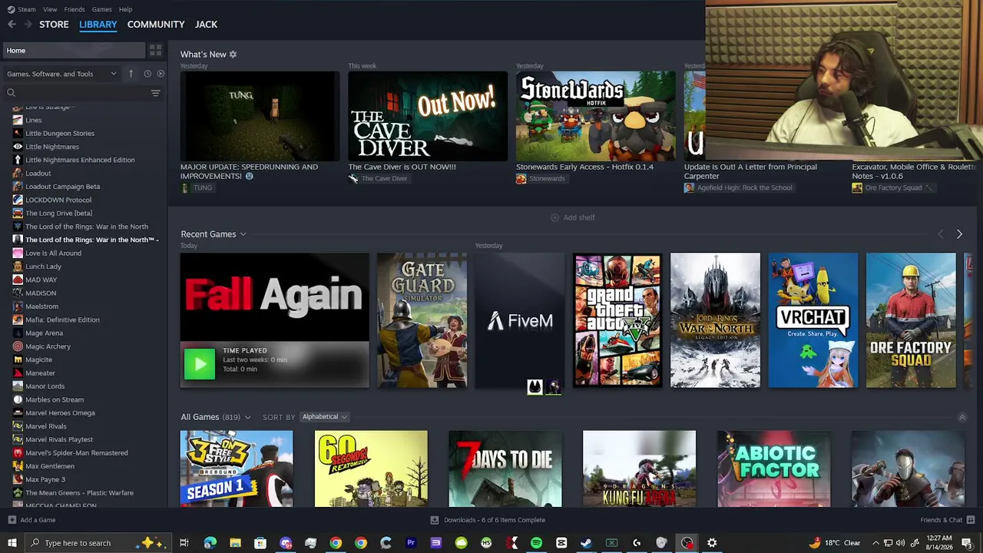The height and width of the screenshot is (553, 983).
Task: Open Spotify from the taskbar
Action: (536, 543)
